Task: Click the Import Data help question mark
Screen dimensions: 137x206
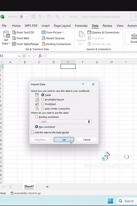Action: click(83, 84)
